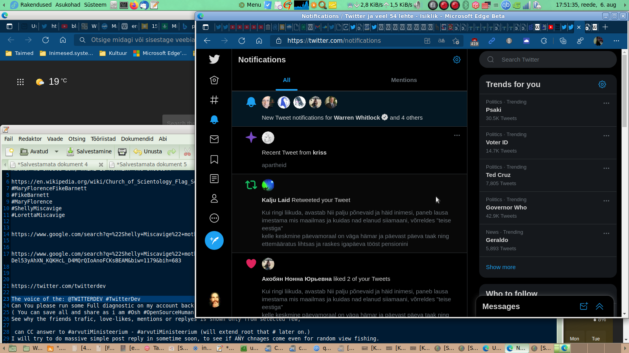
Task: Open Twitter Home from the sidebar
Action: 214,80
